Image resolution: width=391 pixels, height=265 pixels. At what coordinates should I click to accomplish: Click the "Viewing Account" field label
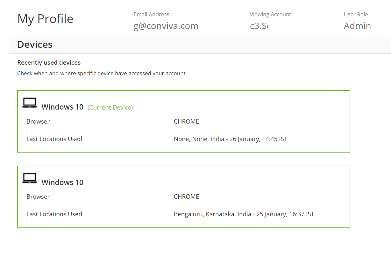(270, 14)
